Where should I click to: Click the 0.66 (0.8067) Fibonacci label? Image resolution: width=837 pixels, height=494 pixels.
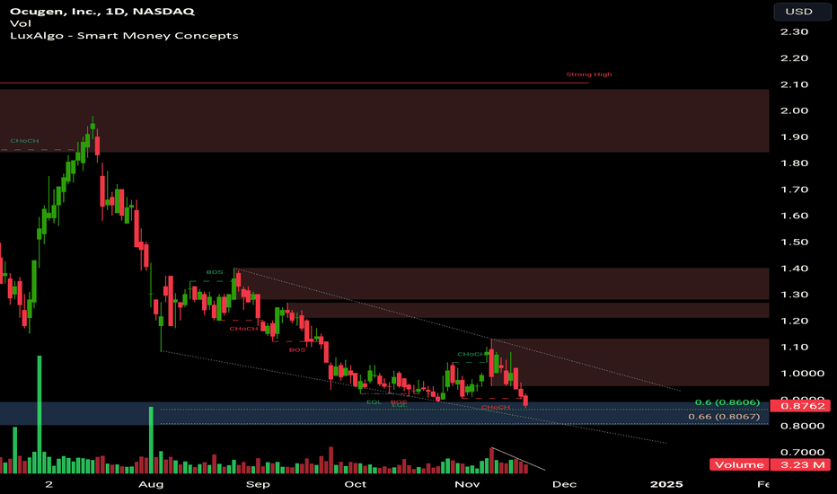tap(724, 417)
